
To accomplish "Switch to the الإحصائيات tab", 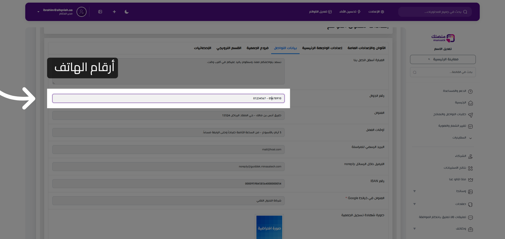I will point(202,48).
